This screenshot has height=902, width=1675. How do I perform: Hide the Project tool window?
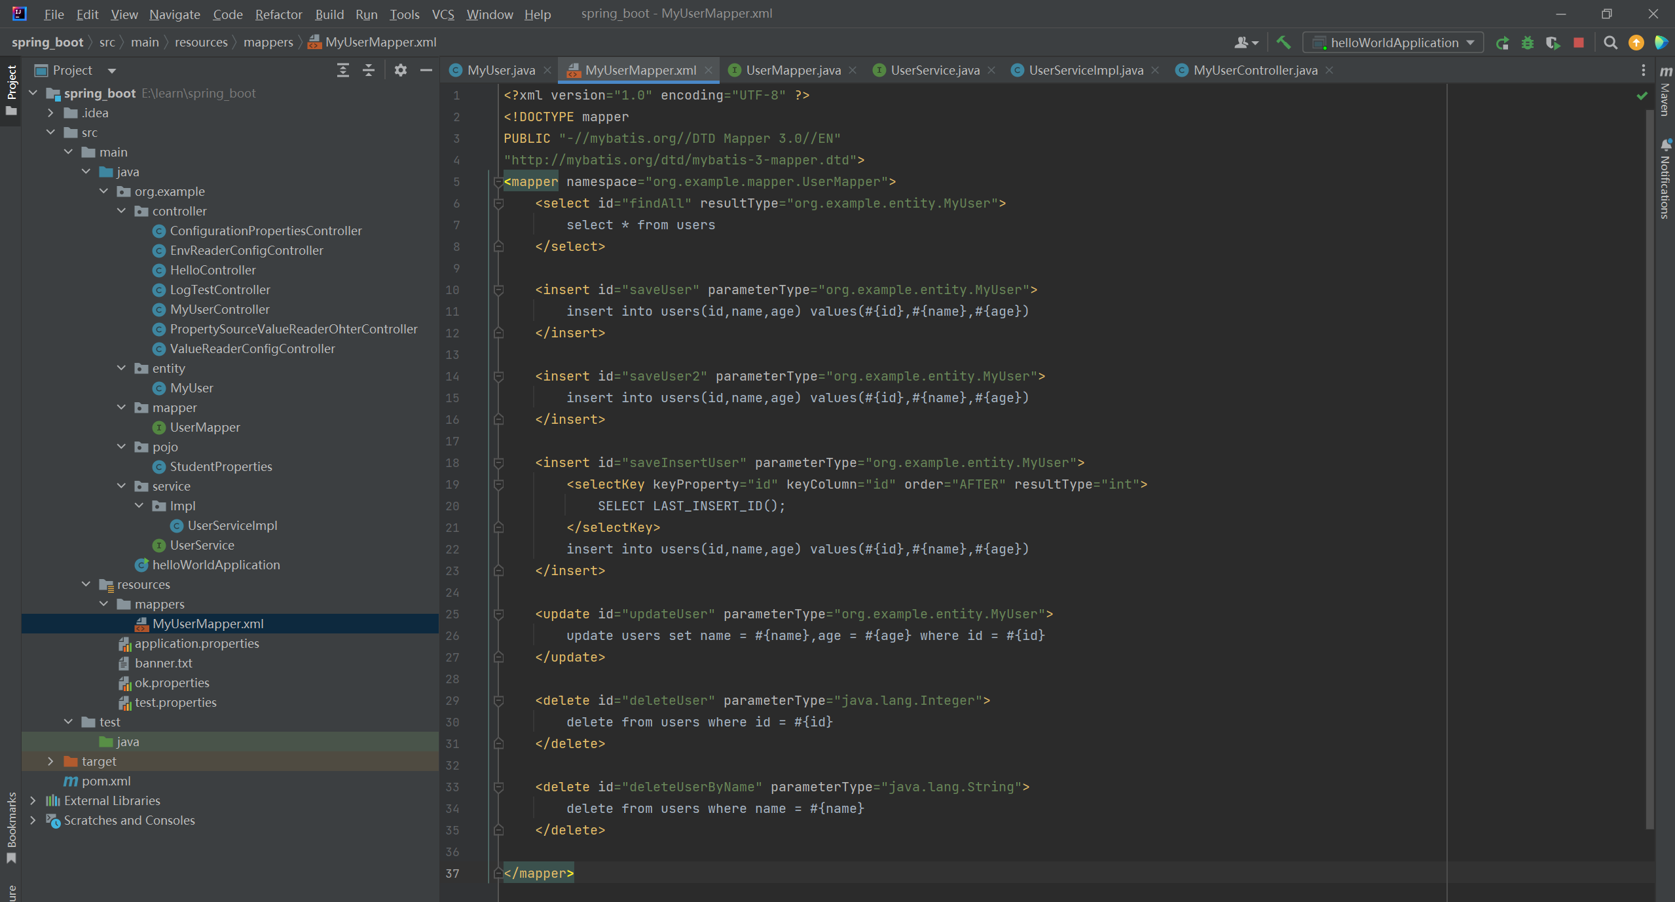coord(426,70)
